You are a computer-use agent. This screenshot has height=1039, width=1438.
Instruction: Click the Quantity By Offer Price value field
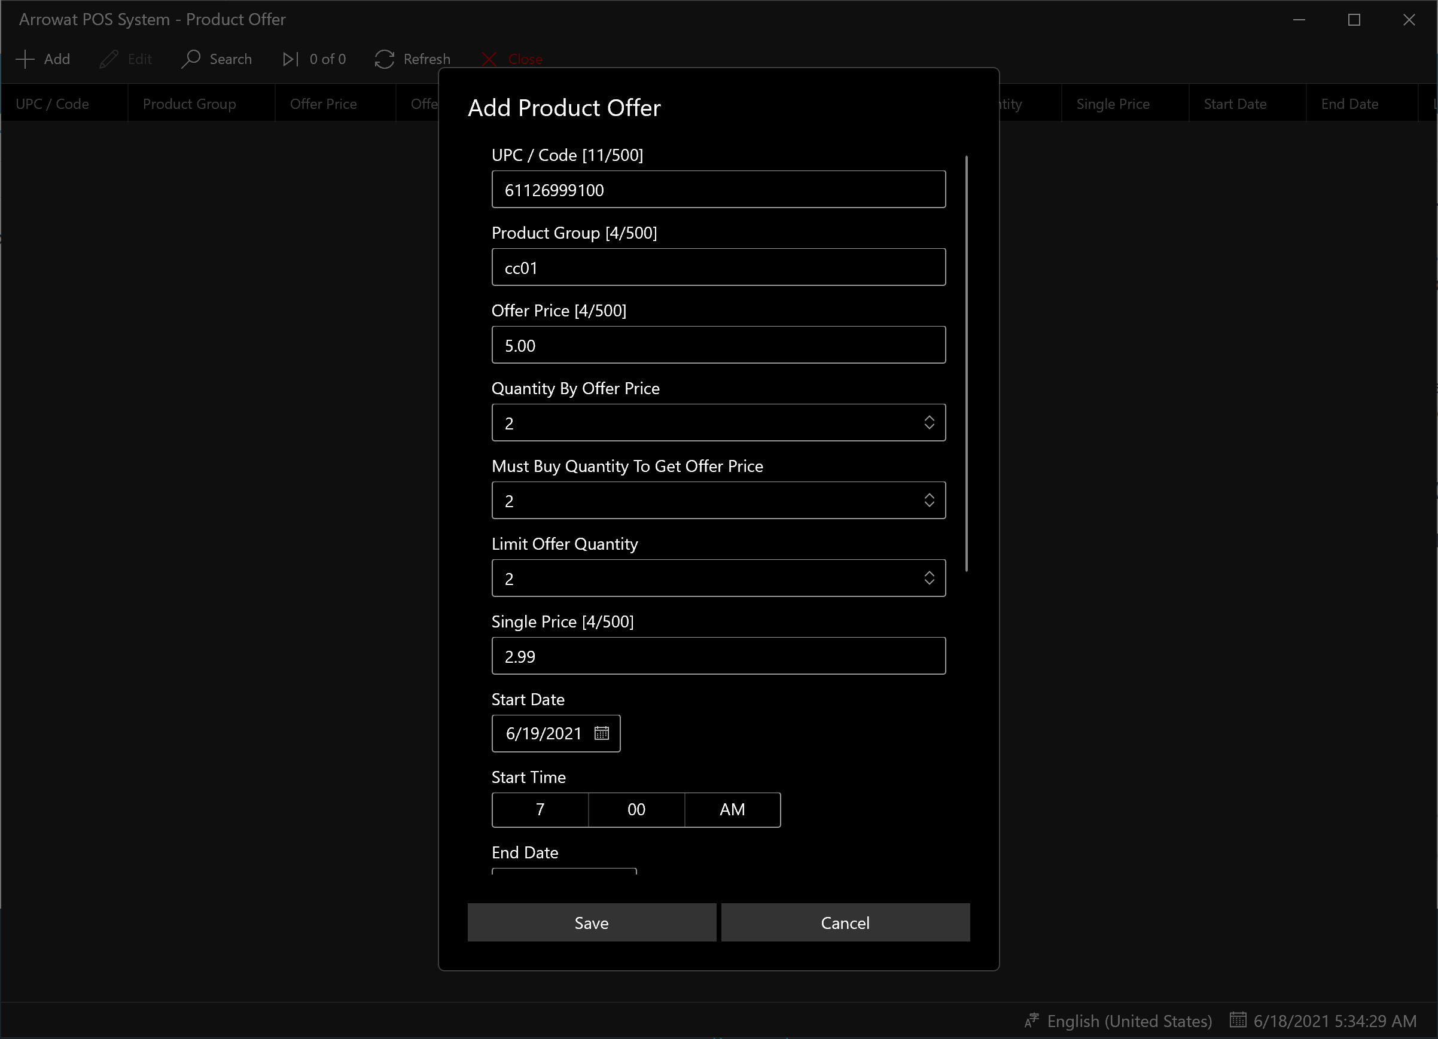coord(718,423)
